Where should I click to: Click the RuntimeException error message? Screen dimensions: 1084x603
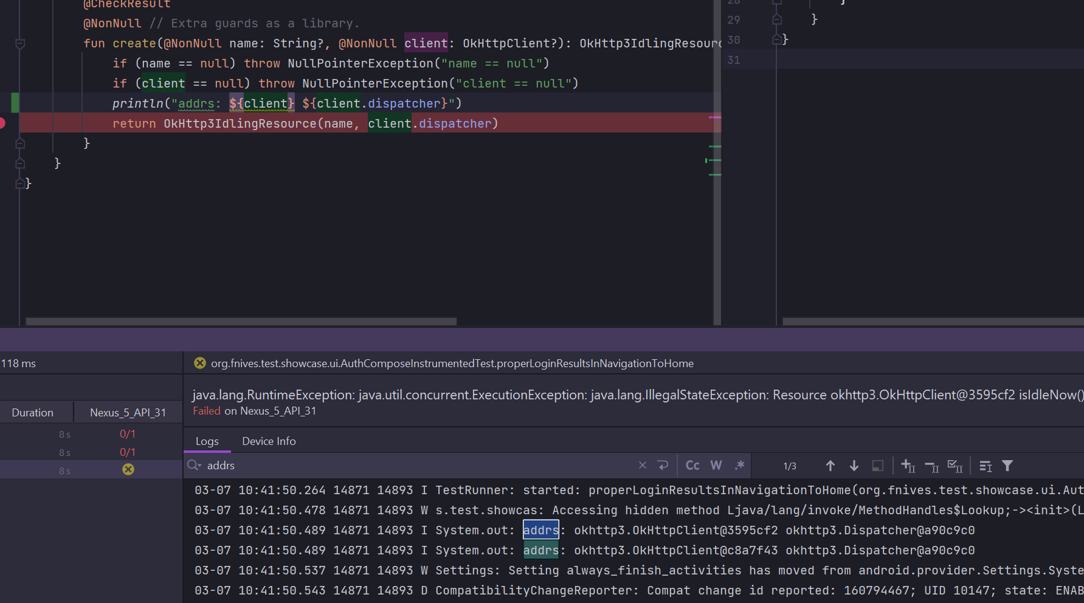[638, 395]
